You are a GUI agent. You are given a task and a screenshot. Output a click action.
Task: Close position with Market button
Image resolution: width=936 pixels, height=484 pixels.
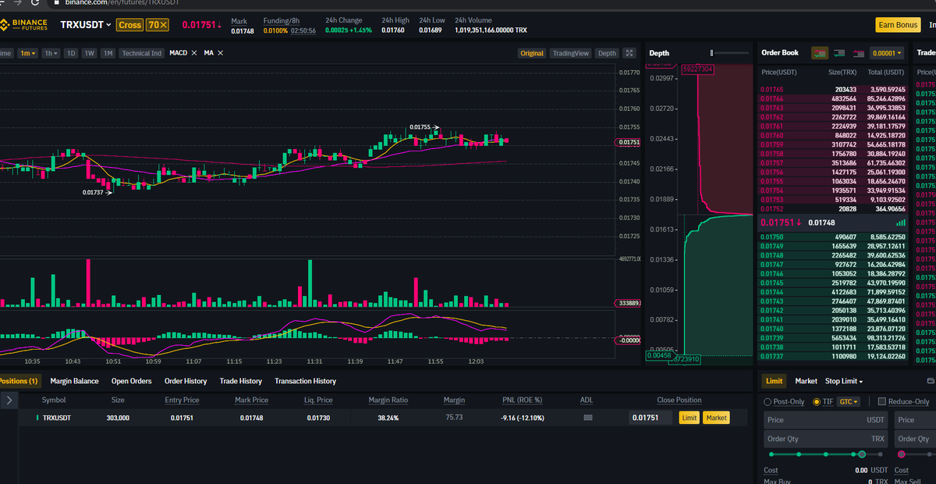(x=716, y=418)
